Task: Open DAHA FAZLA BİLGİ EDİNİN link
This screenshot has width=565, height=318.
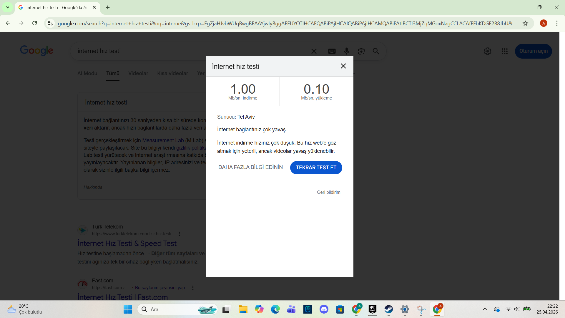Action: [x=250, y=167]
